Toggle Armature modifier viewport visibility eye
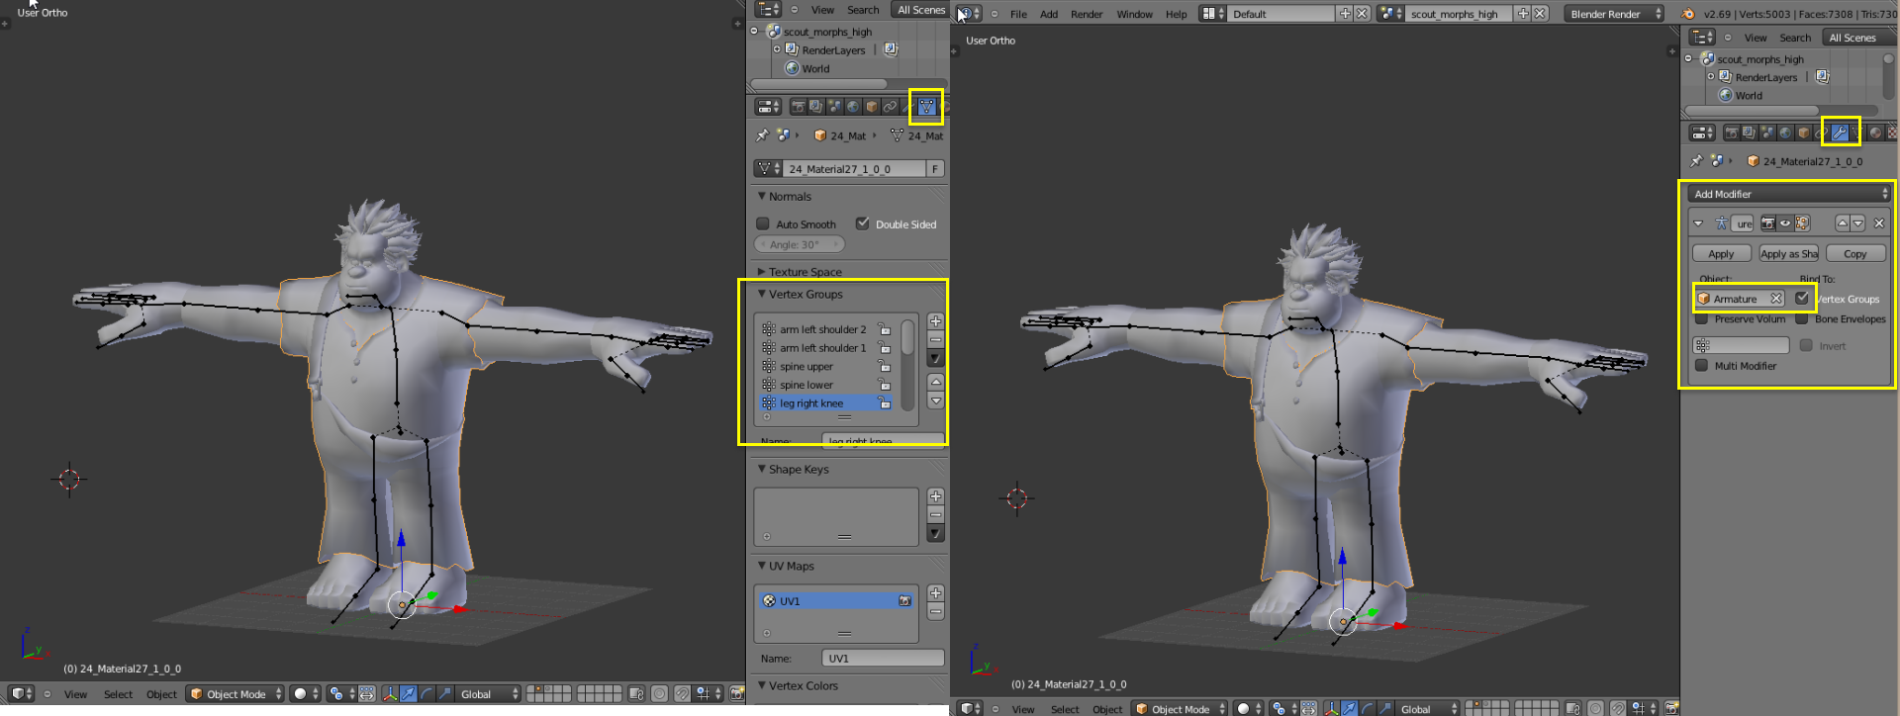This screenshot has height=716, width=1900. tap(1785, 224)
